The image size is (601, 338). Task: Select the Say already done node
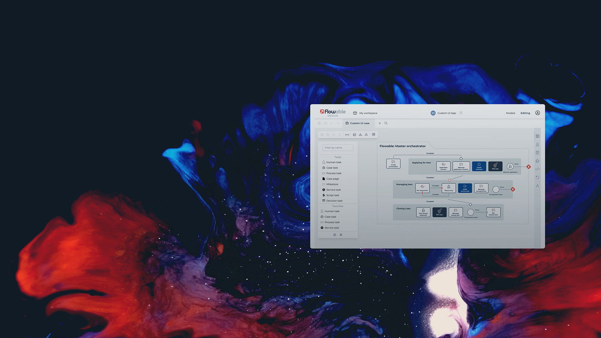[x=493, y=212]
